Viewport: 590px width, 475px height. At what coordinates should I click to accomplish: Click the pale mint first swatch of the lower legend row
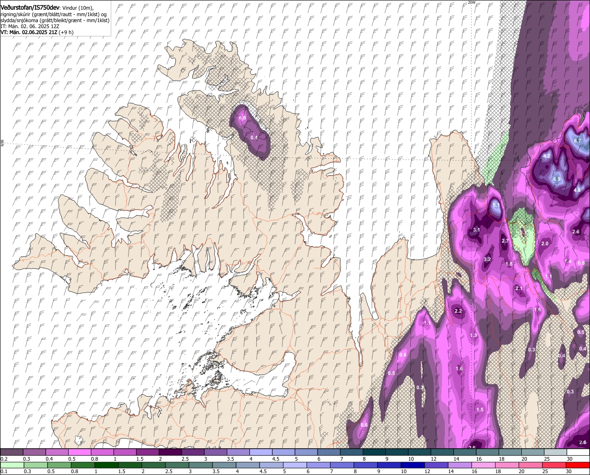tap(12, 465)
